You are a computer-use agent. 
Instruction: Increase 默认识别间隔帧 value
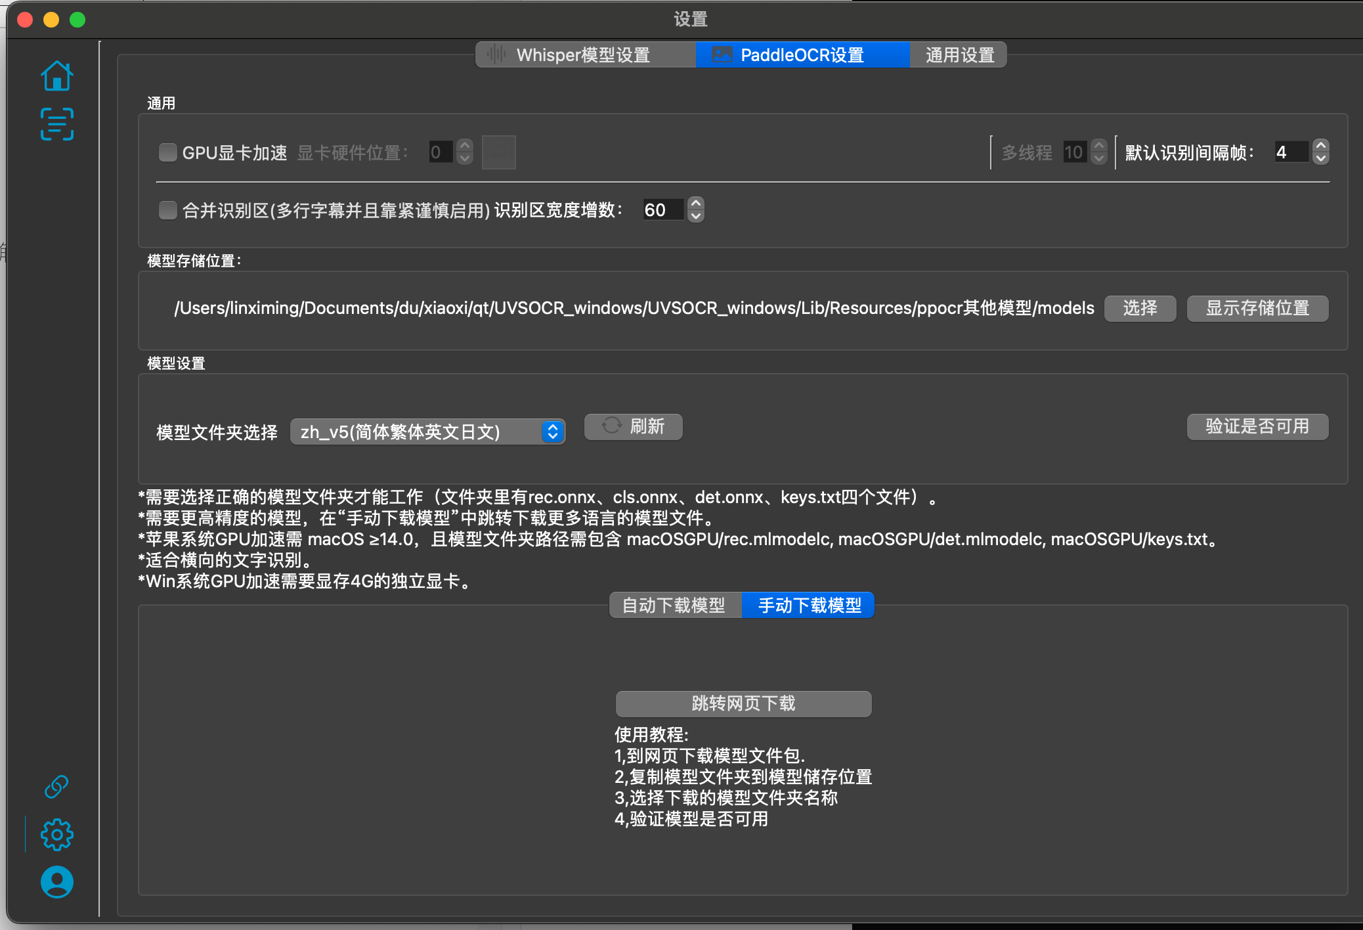(x=1321, y=146)
